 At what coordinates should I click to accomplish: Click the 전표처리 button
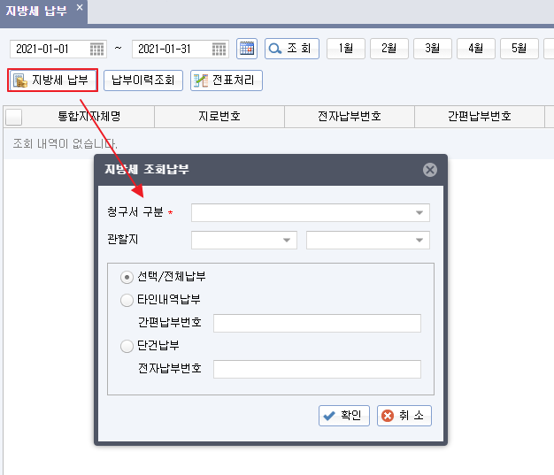coord(227,80)
